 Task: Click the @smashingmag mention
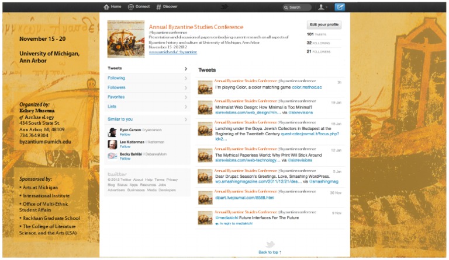pos(323,181)
